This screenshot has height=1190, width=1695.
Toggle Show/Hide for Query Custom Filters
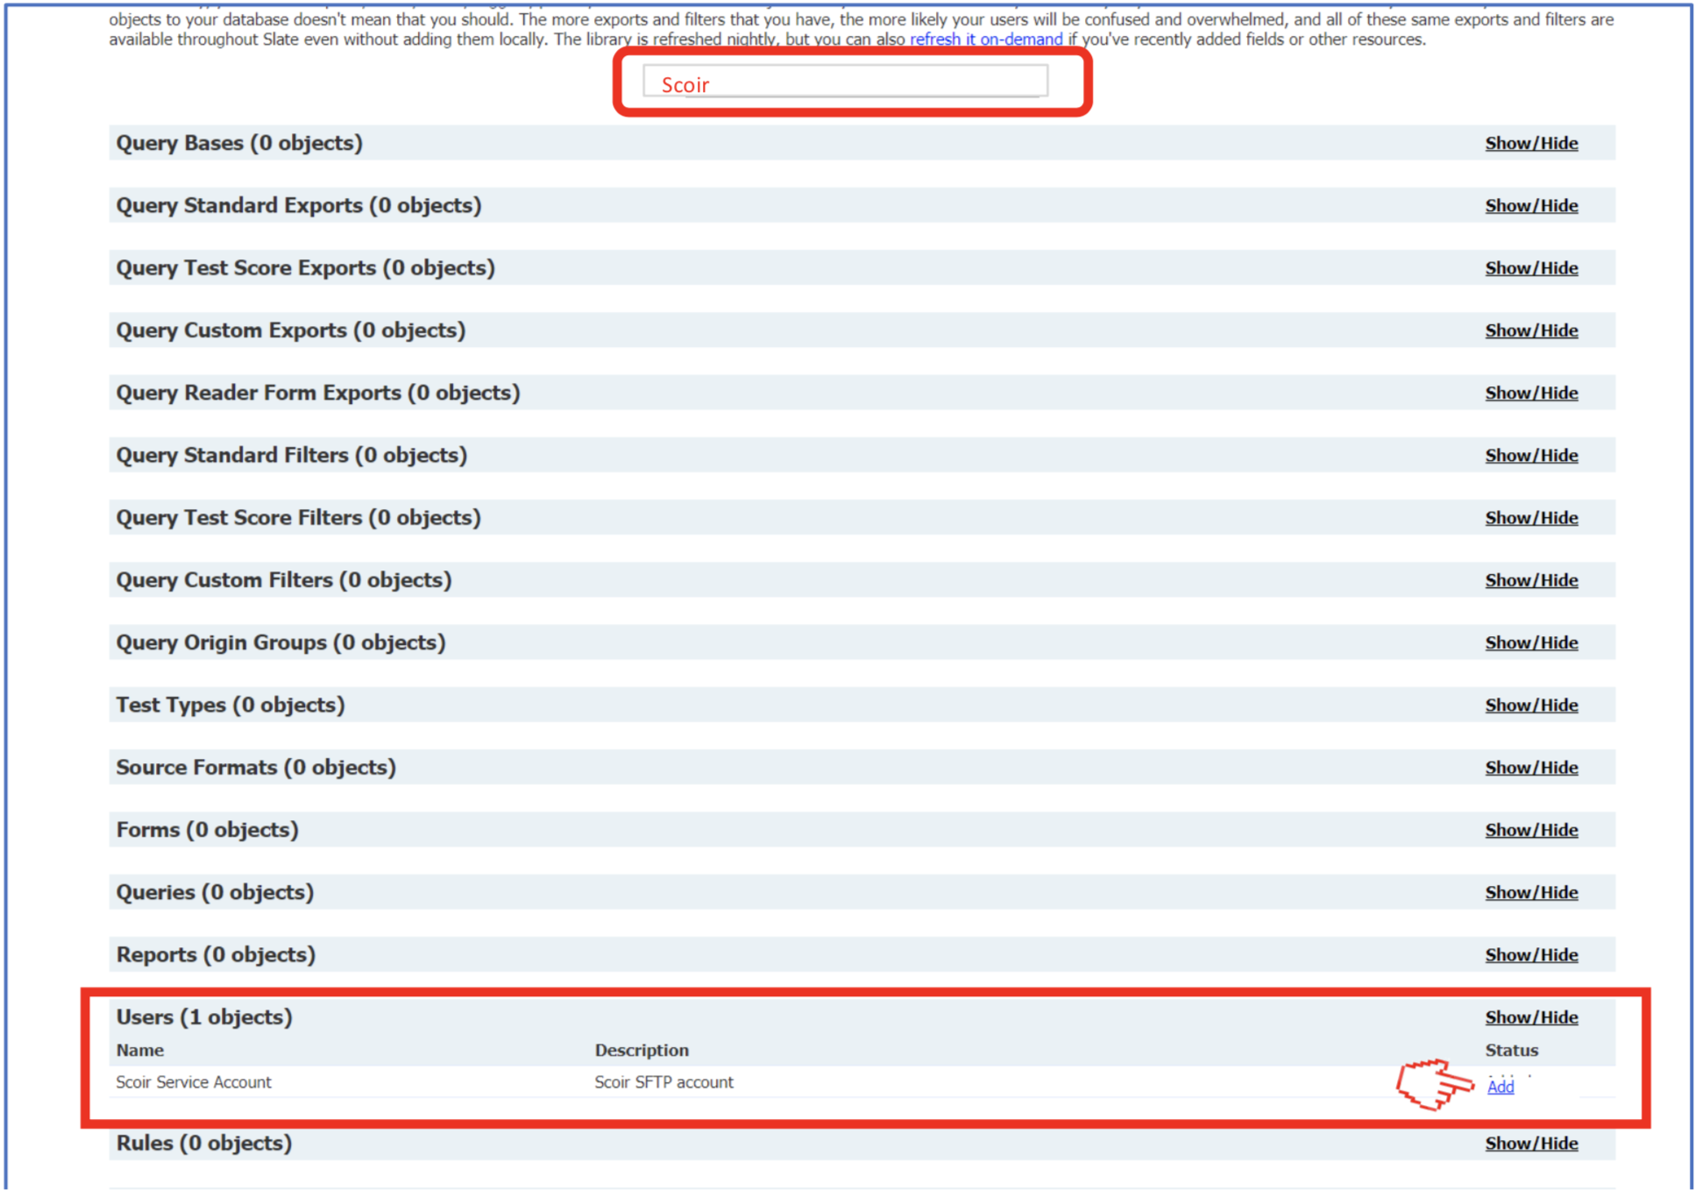(1531, 580)
